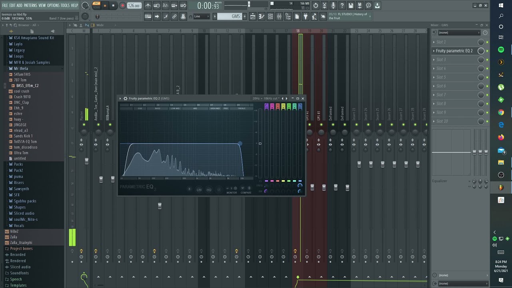The width and height of the screenshot is (512, 288).
Task: Open Slot 5 arrow menu
Action: (x=434, y=77)
